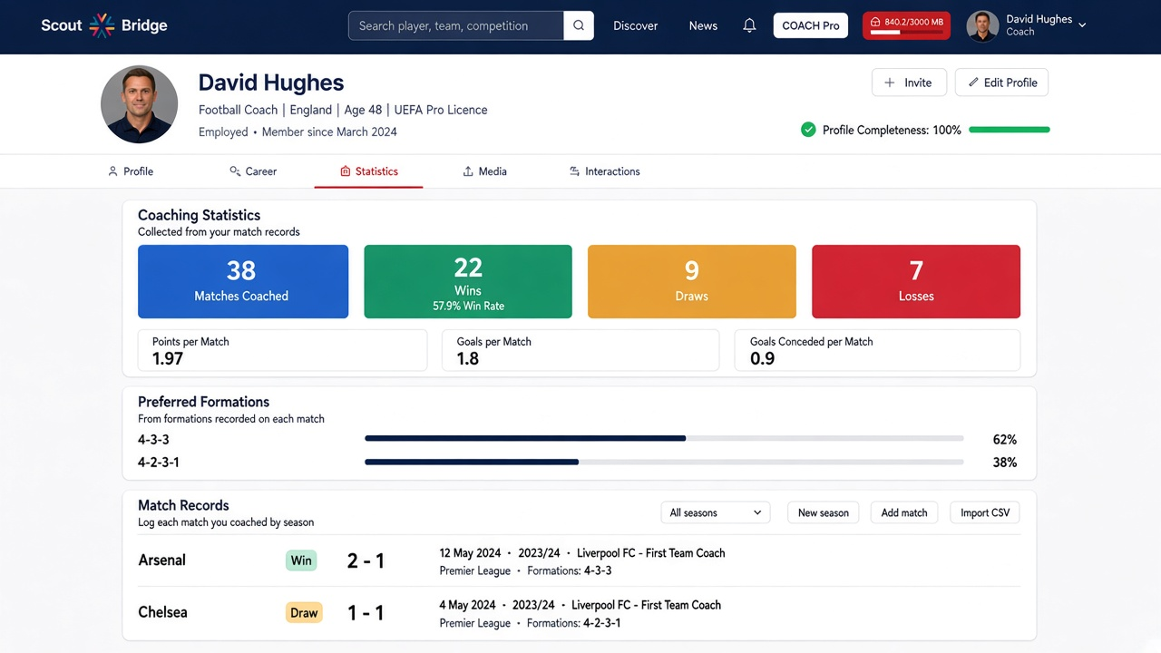Click the Scout Bridge logo icon
The image size is (1161, 653).
pos(102,25)
